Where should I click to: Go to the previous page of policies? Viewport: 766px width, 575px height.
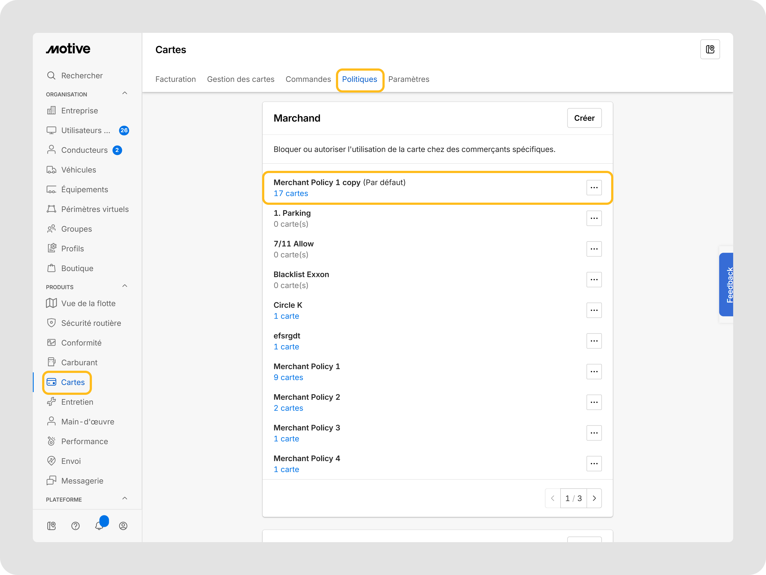[553, 498]
